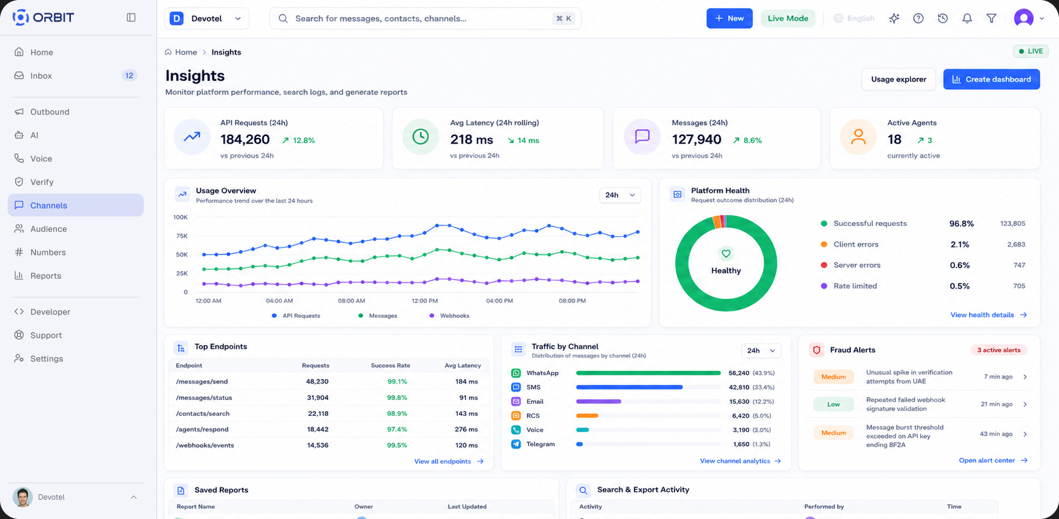
Task: Click the Traffic by Channel grid icon
Action: tap(518, 349)
